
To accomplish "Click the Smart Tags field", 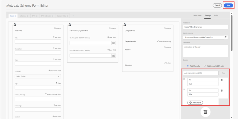I will coord(38,110).
